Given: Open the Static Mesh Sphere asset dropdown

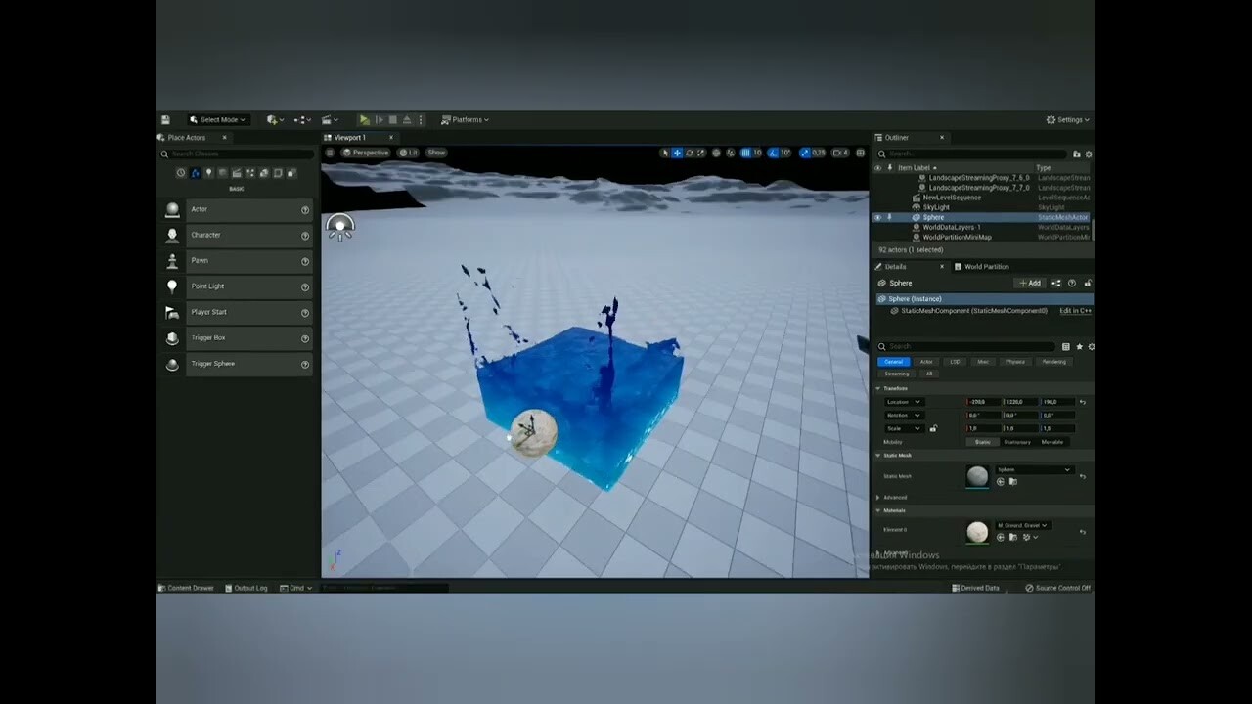Looking at the screenshot, I should [x=1032, y=471].
